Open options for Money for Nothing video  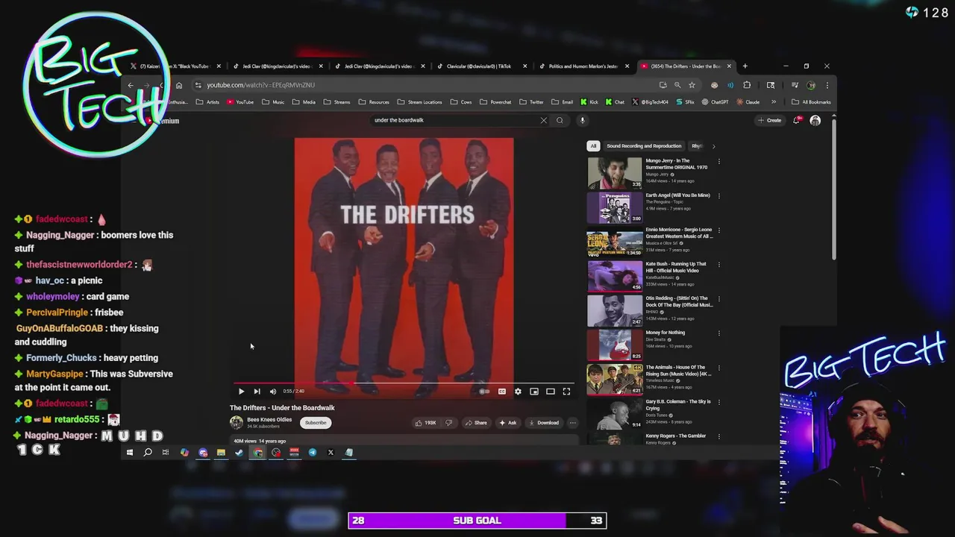[x=719, y=333]
